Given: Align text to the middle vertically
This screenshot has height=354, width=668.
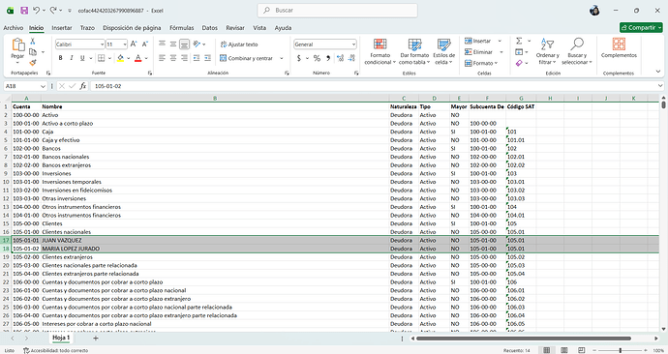Looking at the screenshot, I should point(173,44).
